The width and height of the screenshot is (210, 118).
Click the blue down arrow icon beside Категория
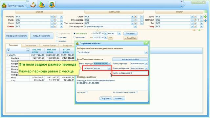[x=205, y=20]
